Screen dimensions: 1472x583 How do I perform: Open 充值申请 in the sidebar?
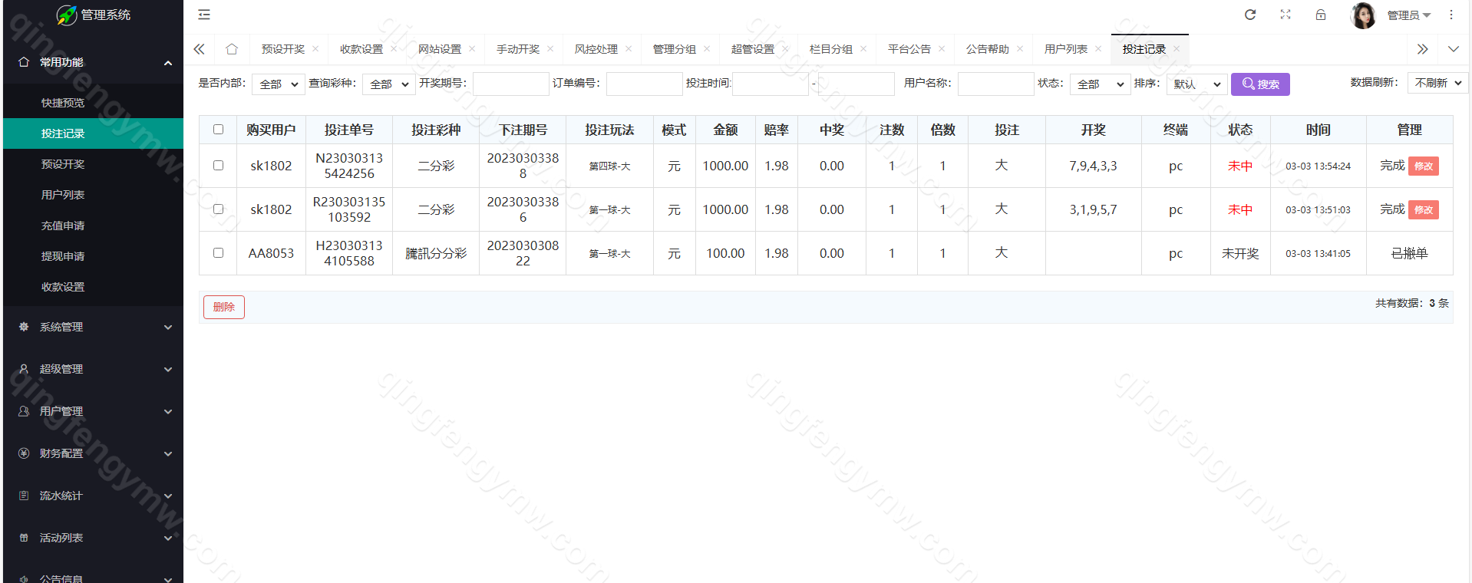(x=63, y=226)
